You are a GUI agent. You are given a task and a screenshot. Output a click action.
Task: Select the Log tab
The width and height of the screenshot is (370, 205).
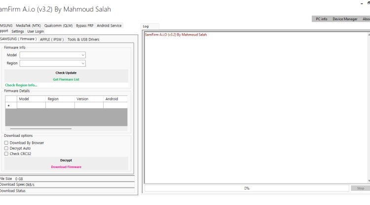(x=146, y=27)
